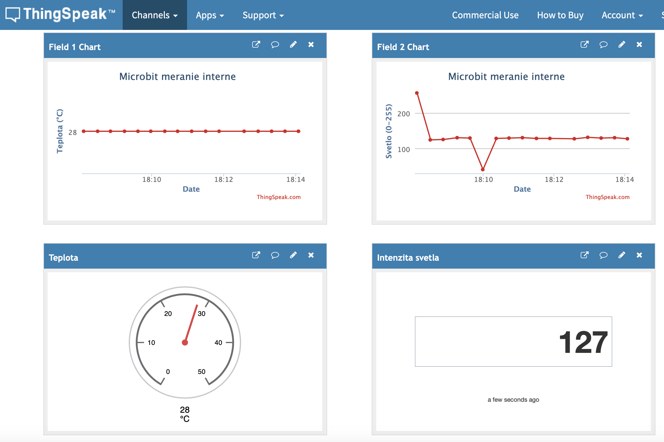This screenshot has height=442, width=664.
Task: Expand the Channels dropdown menu
Action: 154,15
